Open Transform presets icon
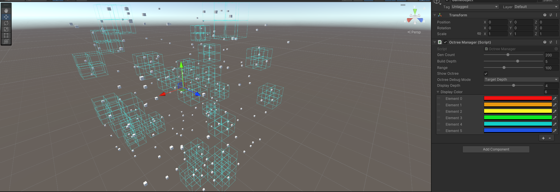Viewport: 560px width, 192px height. 551,15
